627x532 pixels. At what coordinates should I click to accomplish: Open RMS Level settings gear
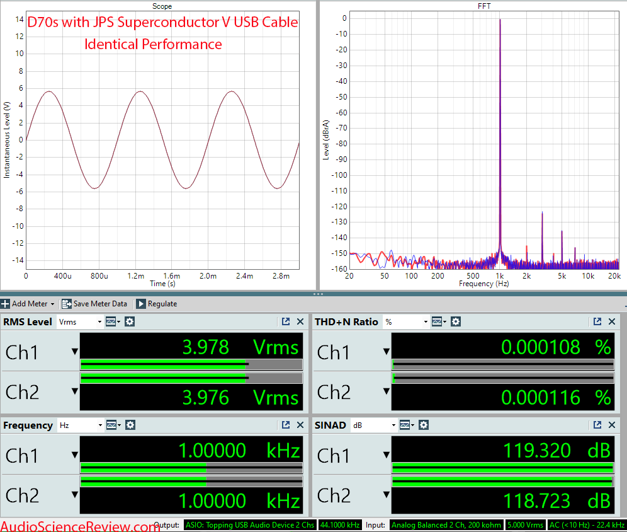coord(130,321)
